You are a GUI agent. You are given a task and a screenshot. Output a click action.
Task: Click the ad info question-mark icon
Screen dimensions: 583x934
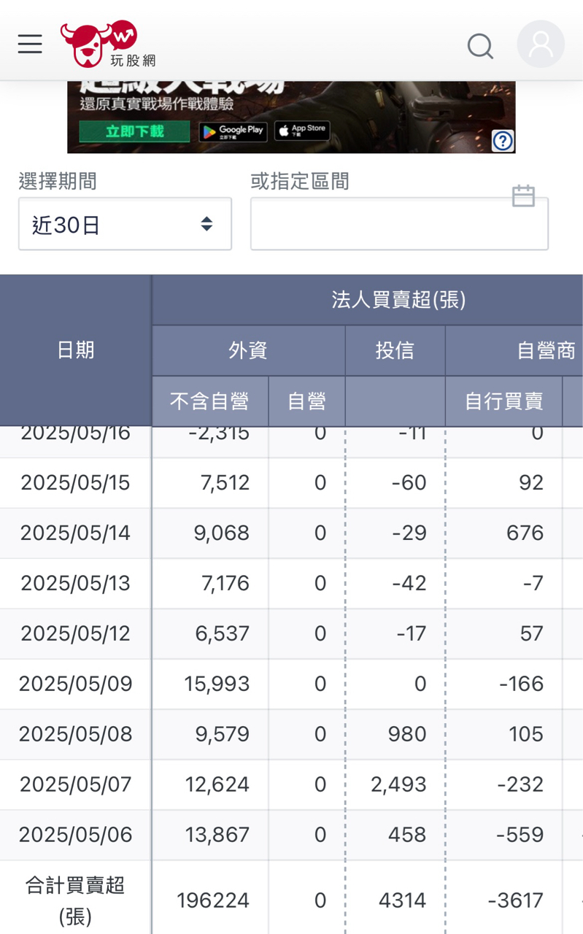click(503, 140)
